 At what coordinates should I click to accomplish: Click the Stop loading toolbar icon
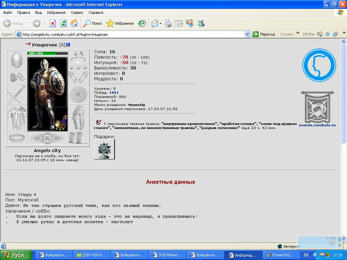[53, 23]
